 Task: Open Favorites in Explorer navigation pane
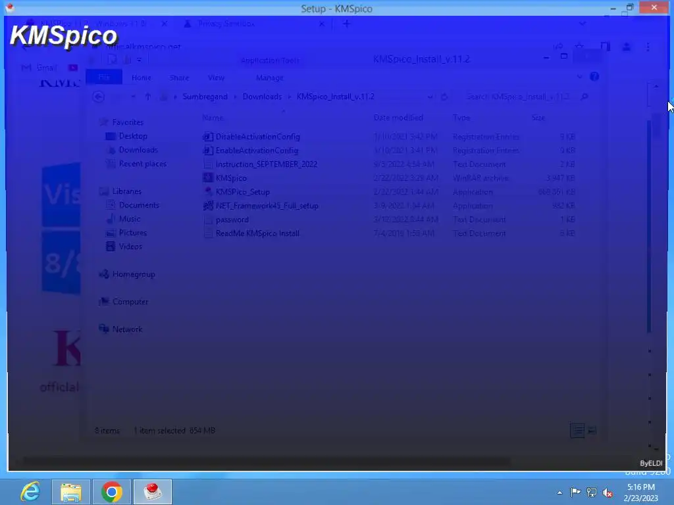pyautogui.click(x=128, y=122)
